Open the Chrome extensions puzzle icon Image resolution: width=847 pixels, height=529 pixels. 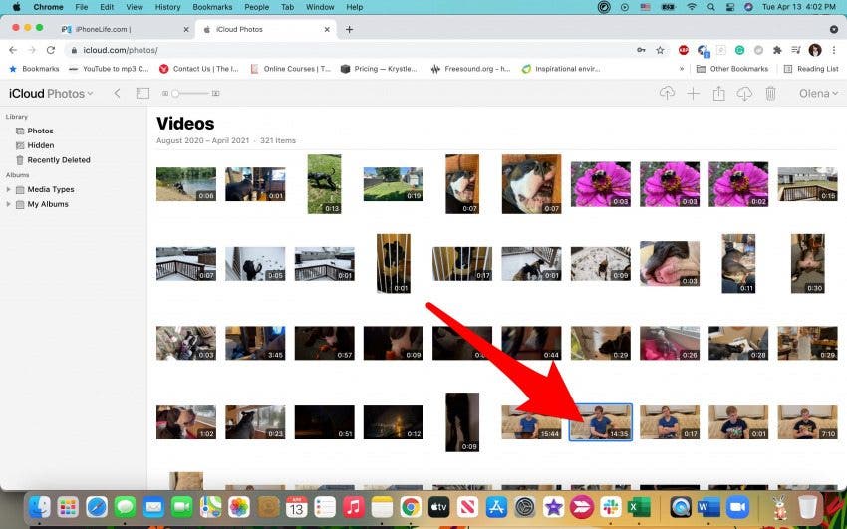point(777,50)
